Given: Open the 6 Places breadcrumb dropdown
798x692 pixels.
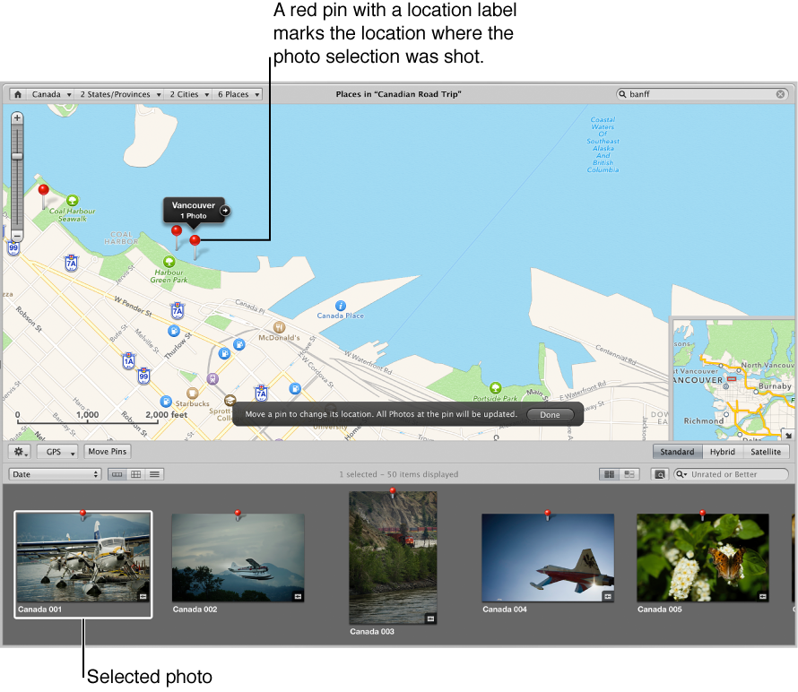Looking at the screenshot, I should (238, 93).
